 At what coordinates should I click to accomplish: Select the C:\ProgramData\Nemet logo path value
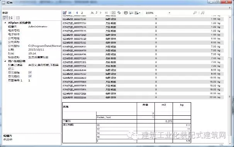tap(45, 46)
